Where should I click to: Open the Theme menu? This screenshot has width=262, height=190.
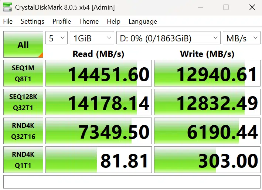[89, 21]
